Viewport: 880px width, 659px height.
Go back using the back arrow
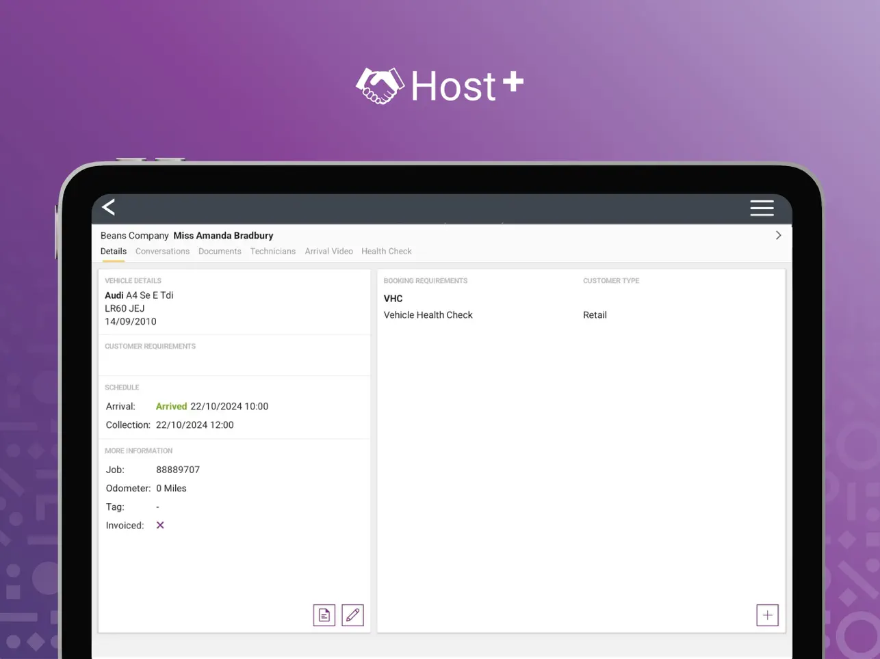coord(109,207)
